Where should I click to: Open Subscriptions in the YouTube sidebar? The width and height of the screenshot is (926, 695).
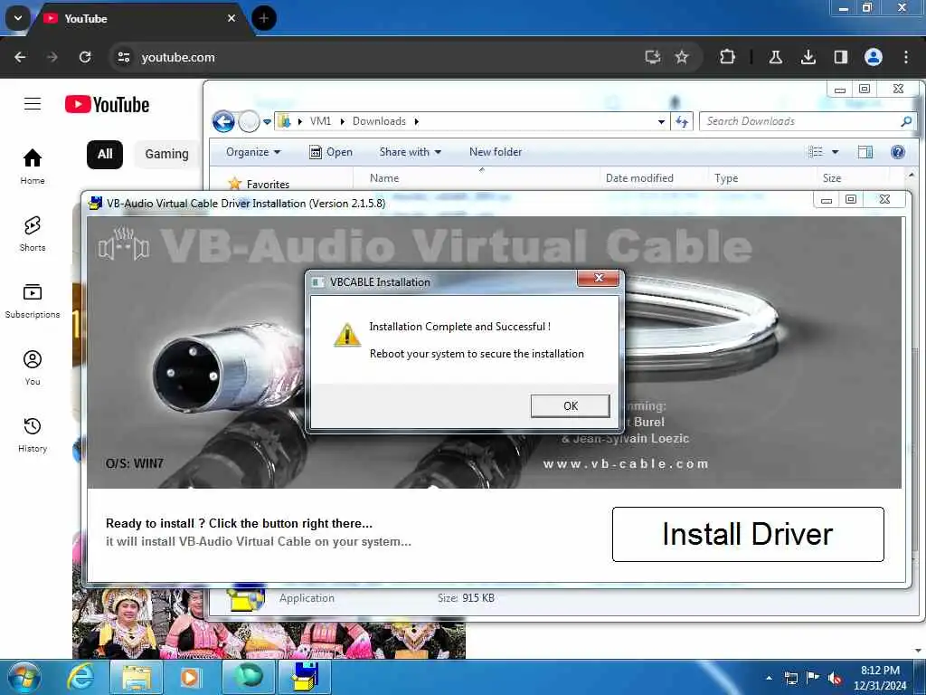pyautogui.click(x=33, y=300)
